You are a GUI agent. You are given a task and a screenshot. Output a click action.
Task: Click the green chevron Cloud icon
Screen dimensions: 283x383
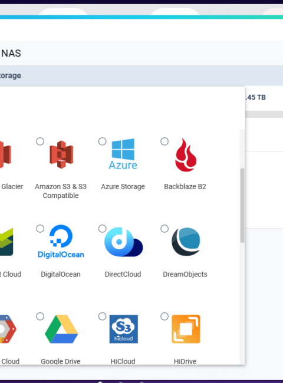point(6,242)
